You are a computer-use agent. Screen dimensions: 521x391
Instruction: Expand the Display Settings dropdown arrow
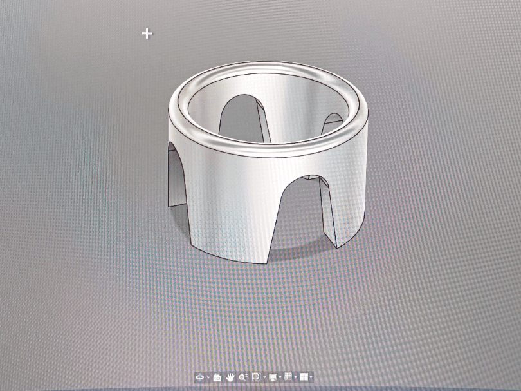coord(280,377)
